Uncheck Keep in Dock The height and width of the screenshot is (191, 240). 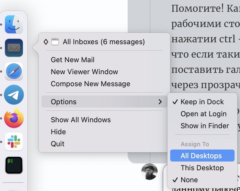click(202, 102)
